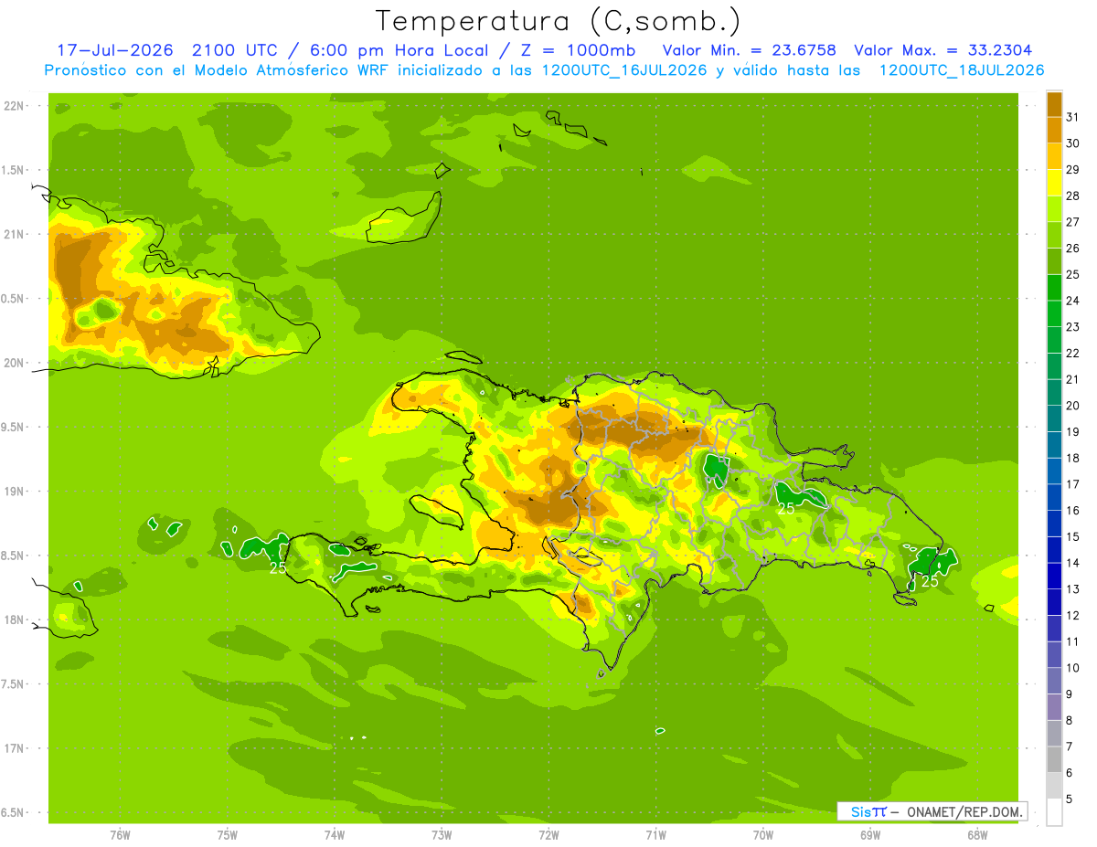1097x847 pixels.
Task: Pick the legend color band between 24 and 25
Action: (1054, 288)
